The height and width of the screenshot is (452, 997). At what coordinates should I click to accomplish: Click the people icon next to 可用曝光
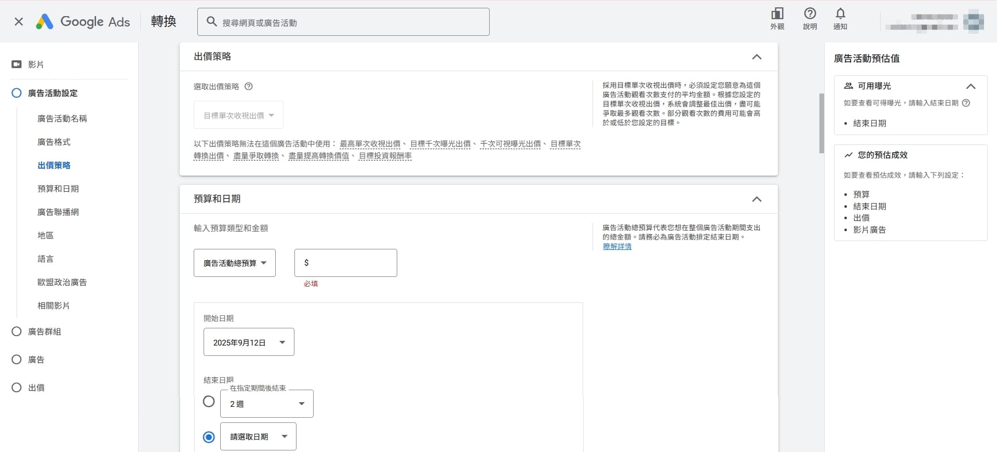click(x=848, y=86)
